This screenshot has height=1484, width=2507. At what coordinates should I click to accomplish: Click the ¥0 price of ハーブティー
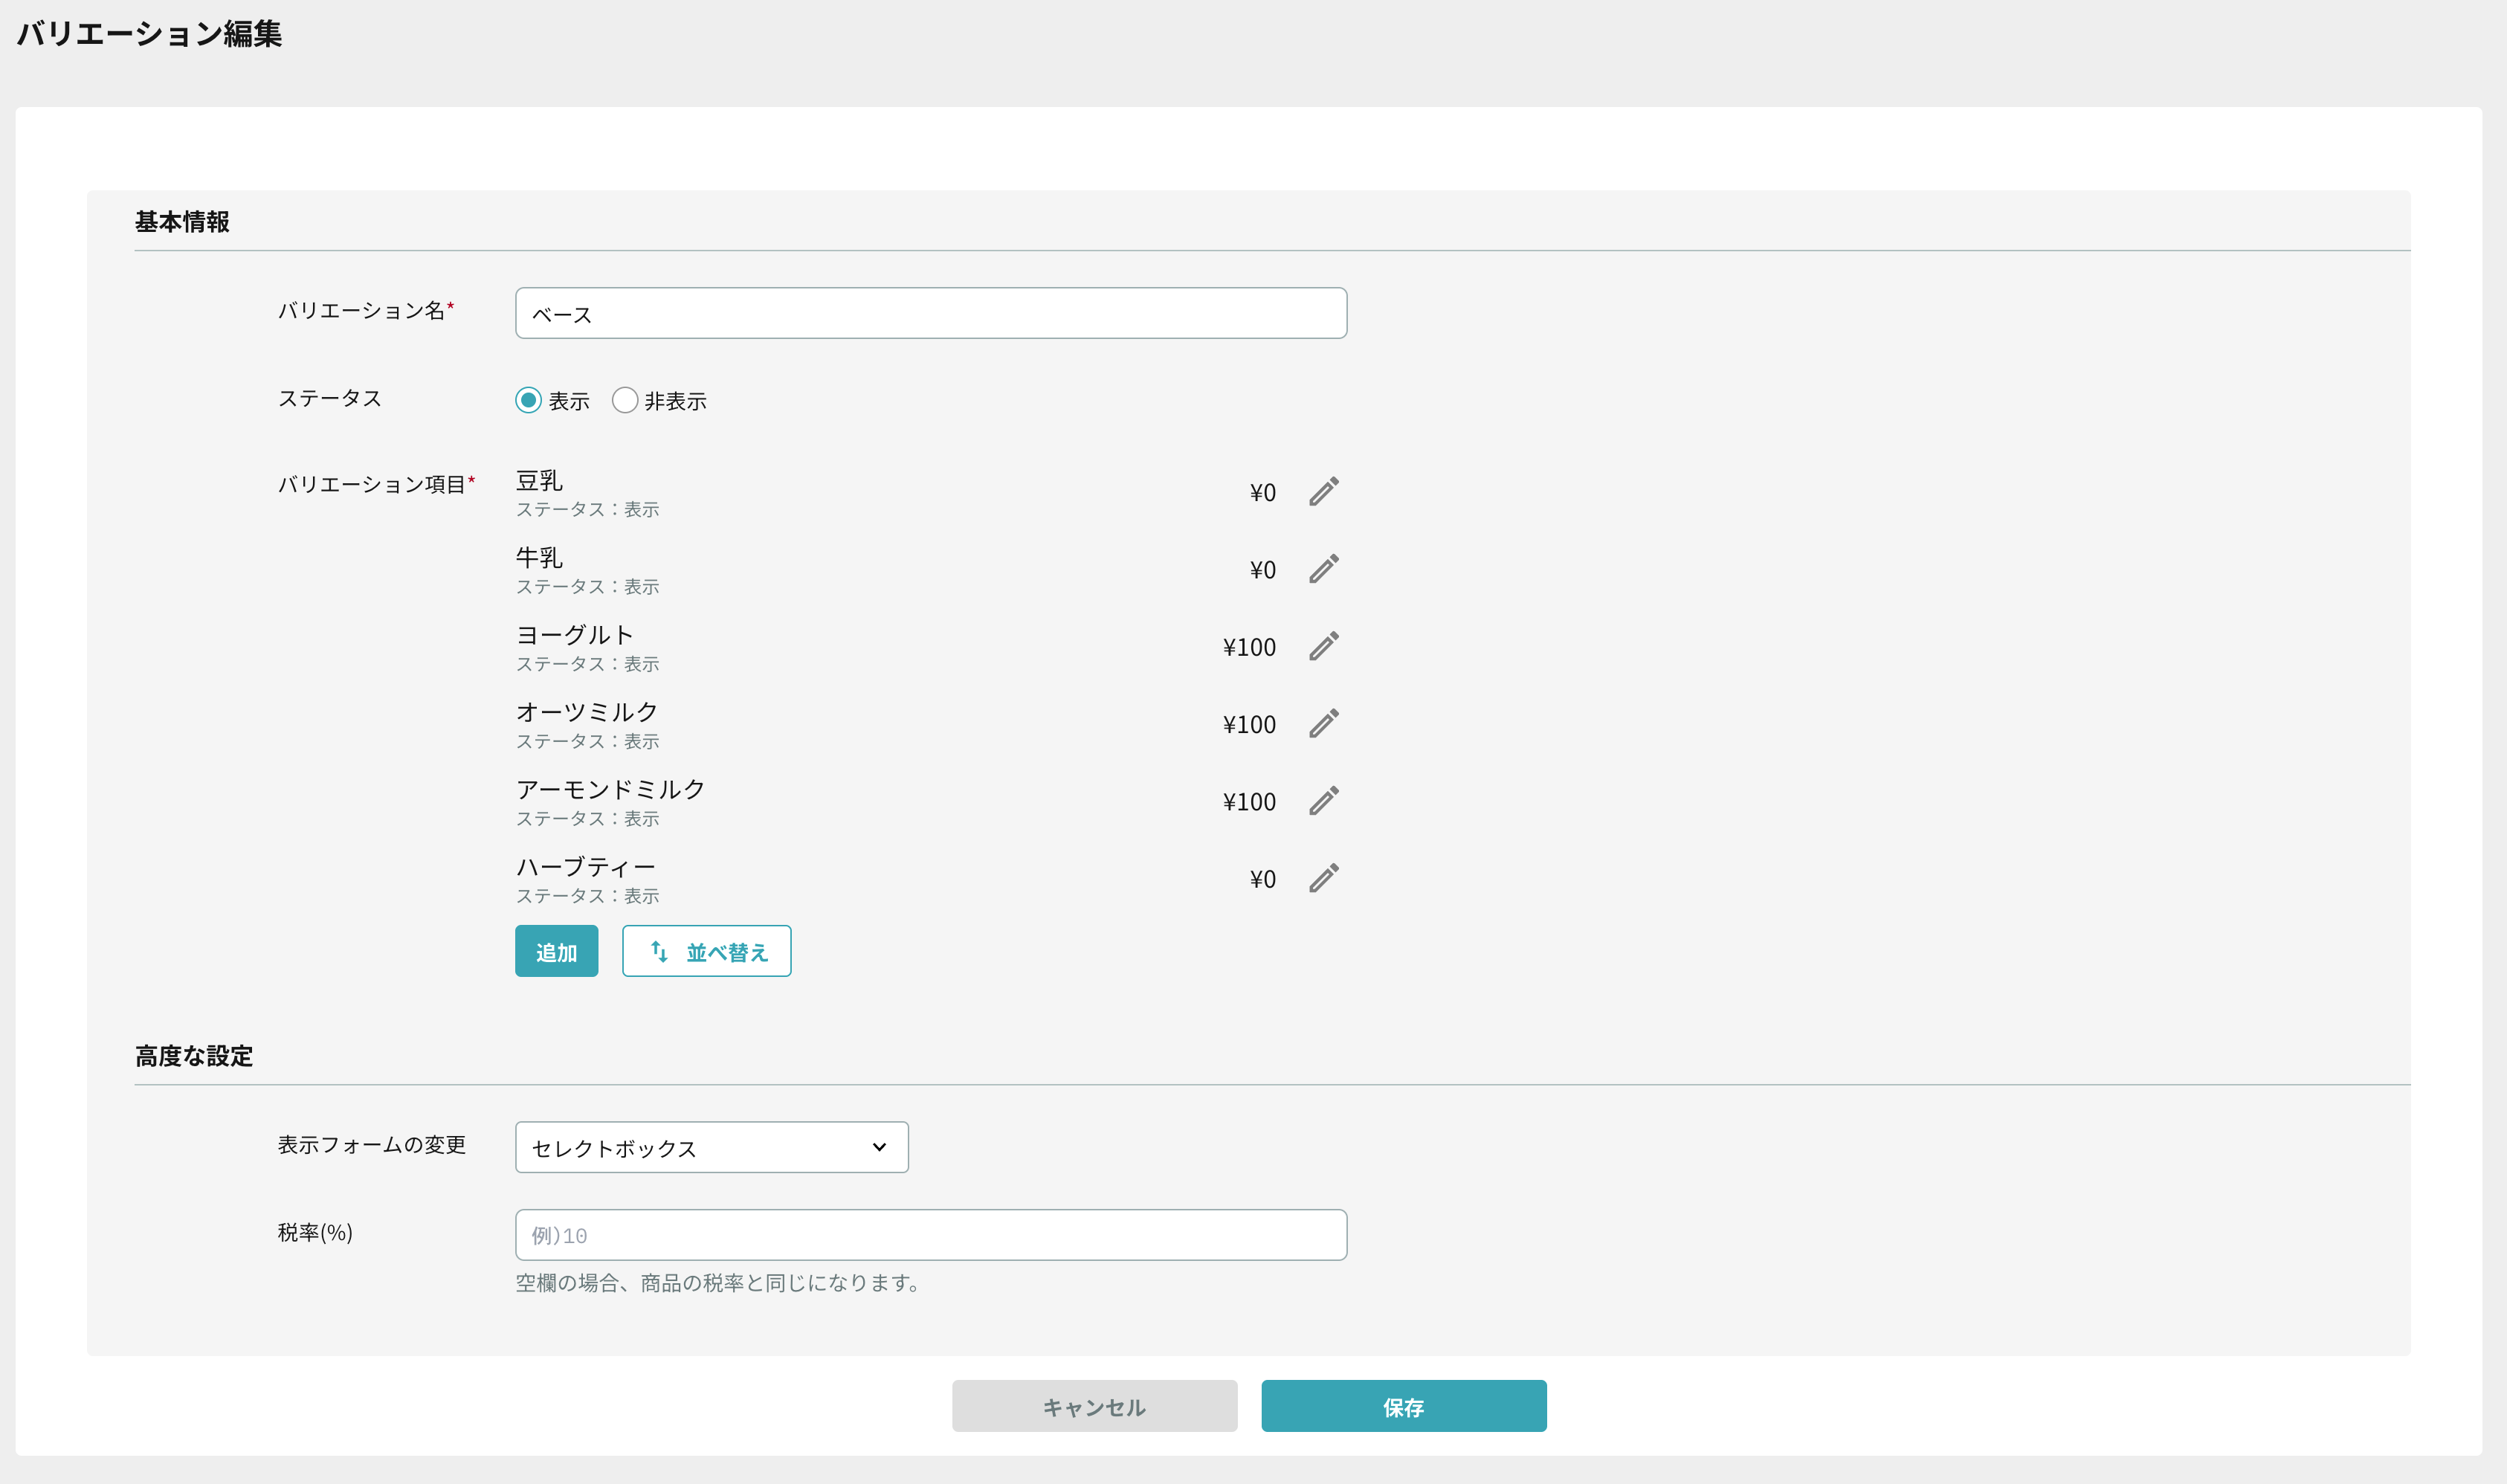1263,879
